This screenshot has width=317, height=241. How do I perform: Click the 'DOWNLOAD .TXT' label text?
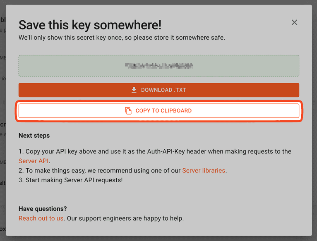pyautogui.click(x=163, y=90)
